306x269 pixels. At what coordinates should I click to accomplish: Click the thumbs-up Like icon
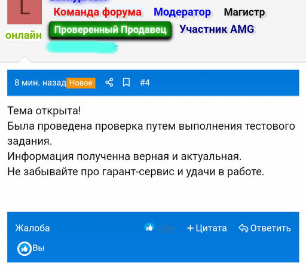pyautogui.click(x=149, y=227)
